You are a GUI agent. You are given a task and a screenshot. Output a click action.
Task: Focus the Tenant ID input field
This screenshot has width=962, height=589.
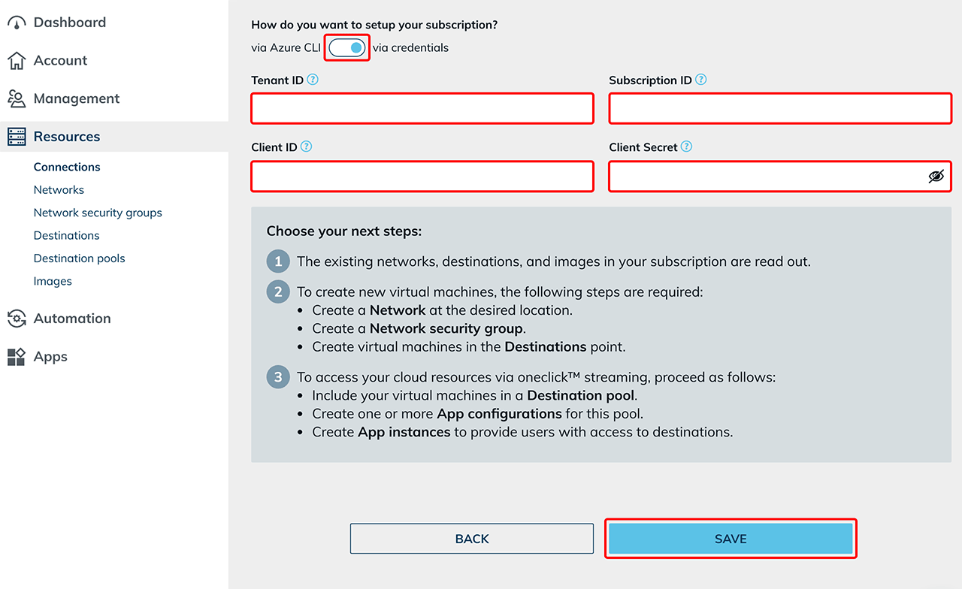pos(422,109)
